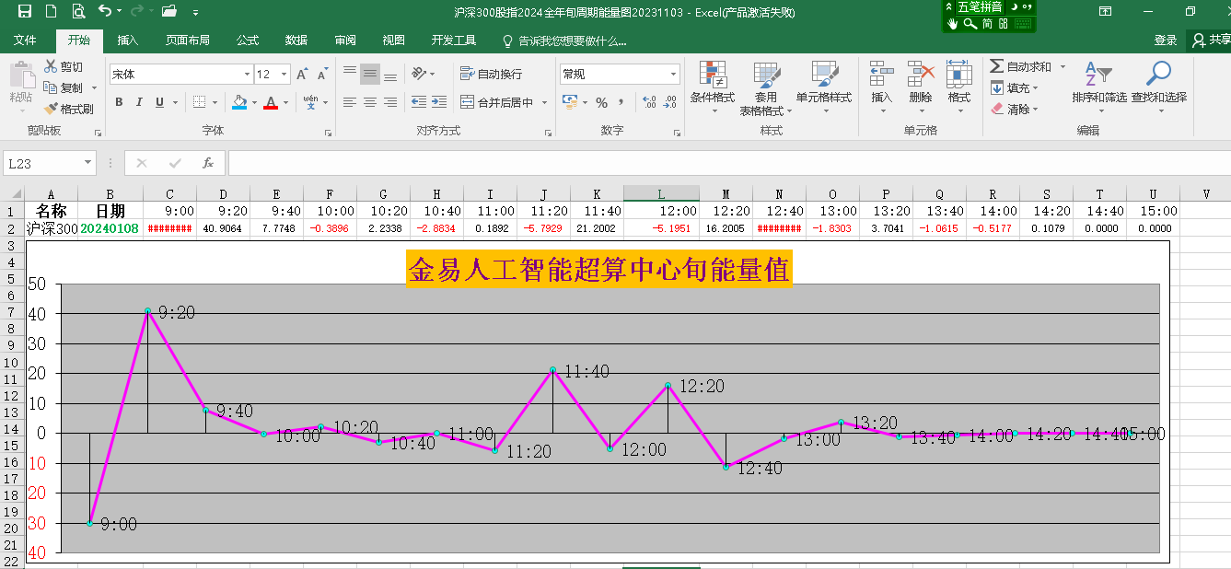This screenshot has height=569, width=1231.
Task: Save the workbook from the quick access toolbar
Action: click(x=25, y=12)
